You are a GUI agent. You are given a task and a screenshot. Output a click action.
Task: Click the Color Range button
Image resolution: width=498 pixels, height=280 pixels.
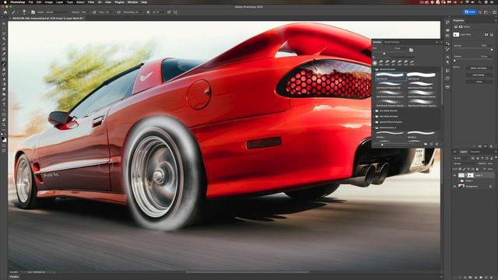(479, 75)
